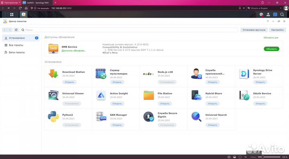Click the Package Center taskbar icon
This screenshot has width=289, height=159.
(23, 14)
